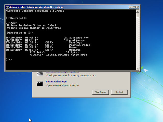Click the 'Volume Serial Number is FC76-99BE' line
The height and width of the screenshot is (122, 163).
[34, 28]
